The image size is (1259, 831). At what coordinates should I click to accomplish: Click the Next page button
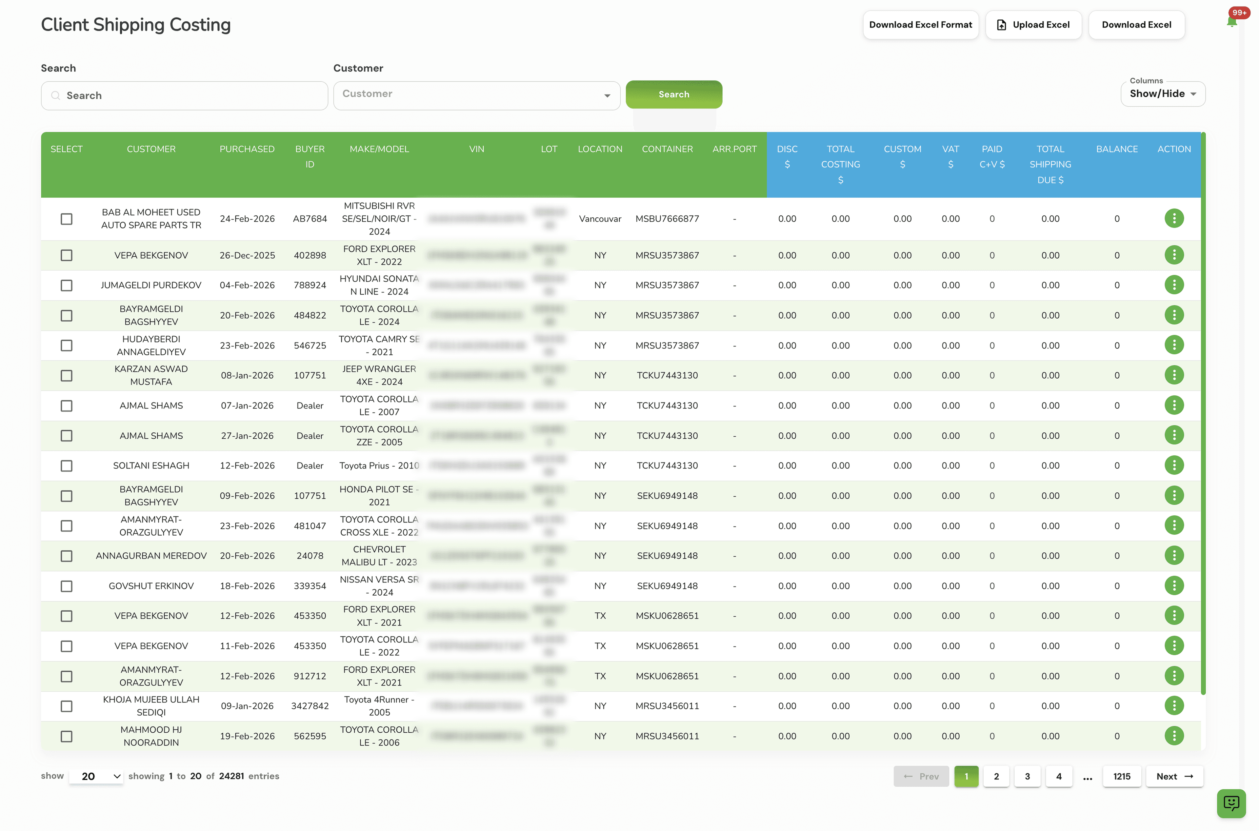point(1174,776)
